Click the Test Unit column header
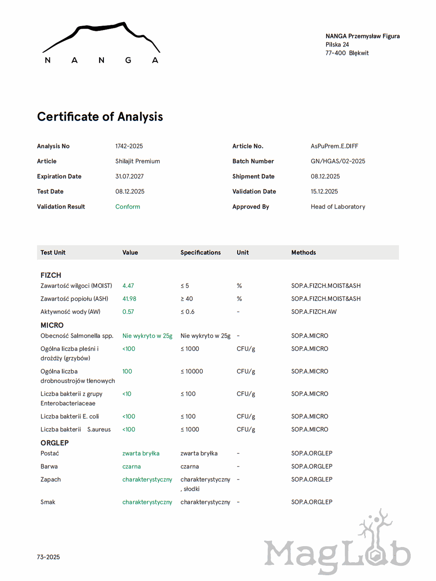 (x=53, y=253)
